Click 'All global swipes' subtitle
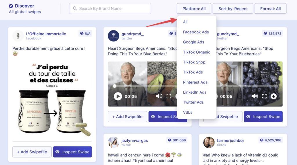This screenshot has height=165, width=297. tap(25, 12)
